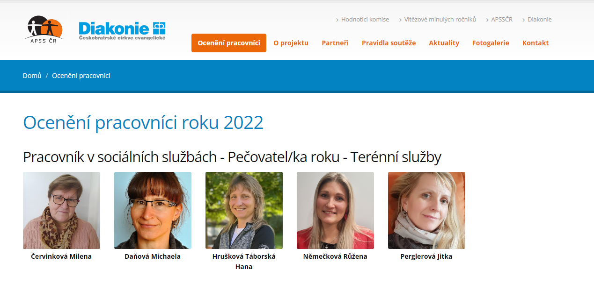Open the O projektu menu item
The width and height of the screenshot is (594, 305).
pyautogui.click(x=291, y=43)
